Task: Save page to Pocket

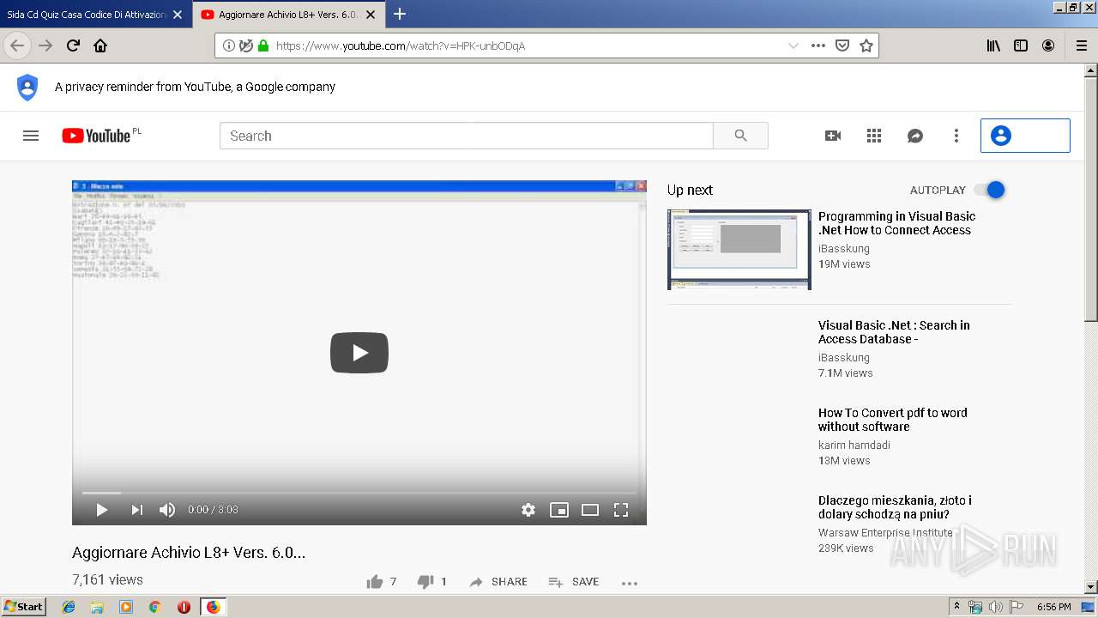Action: [842, 45]
